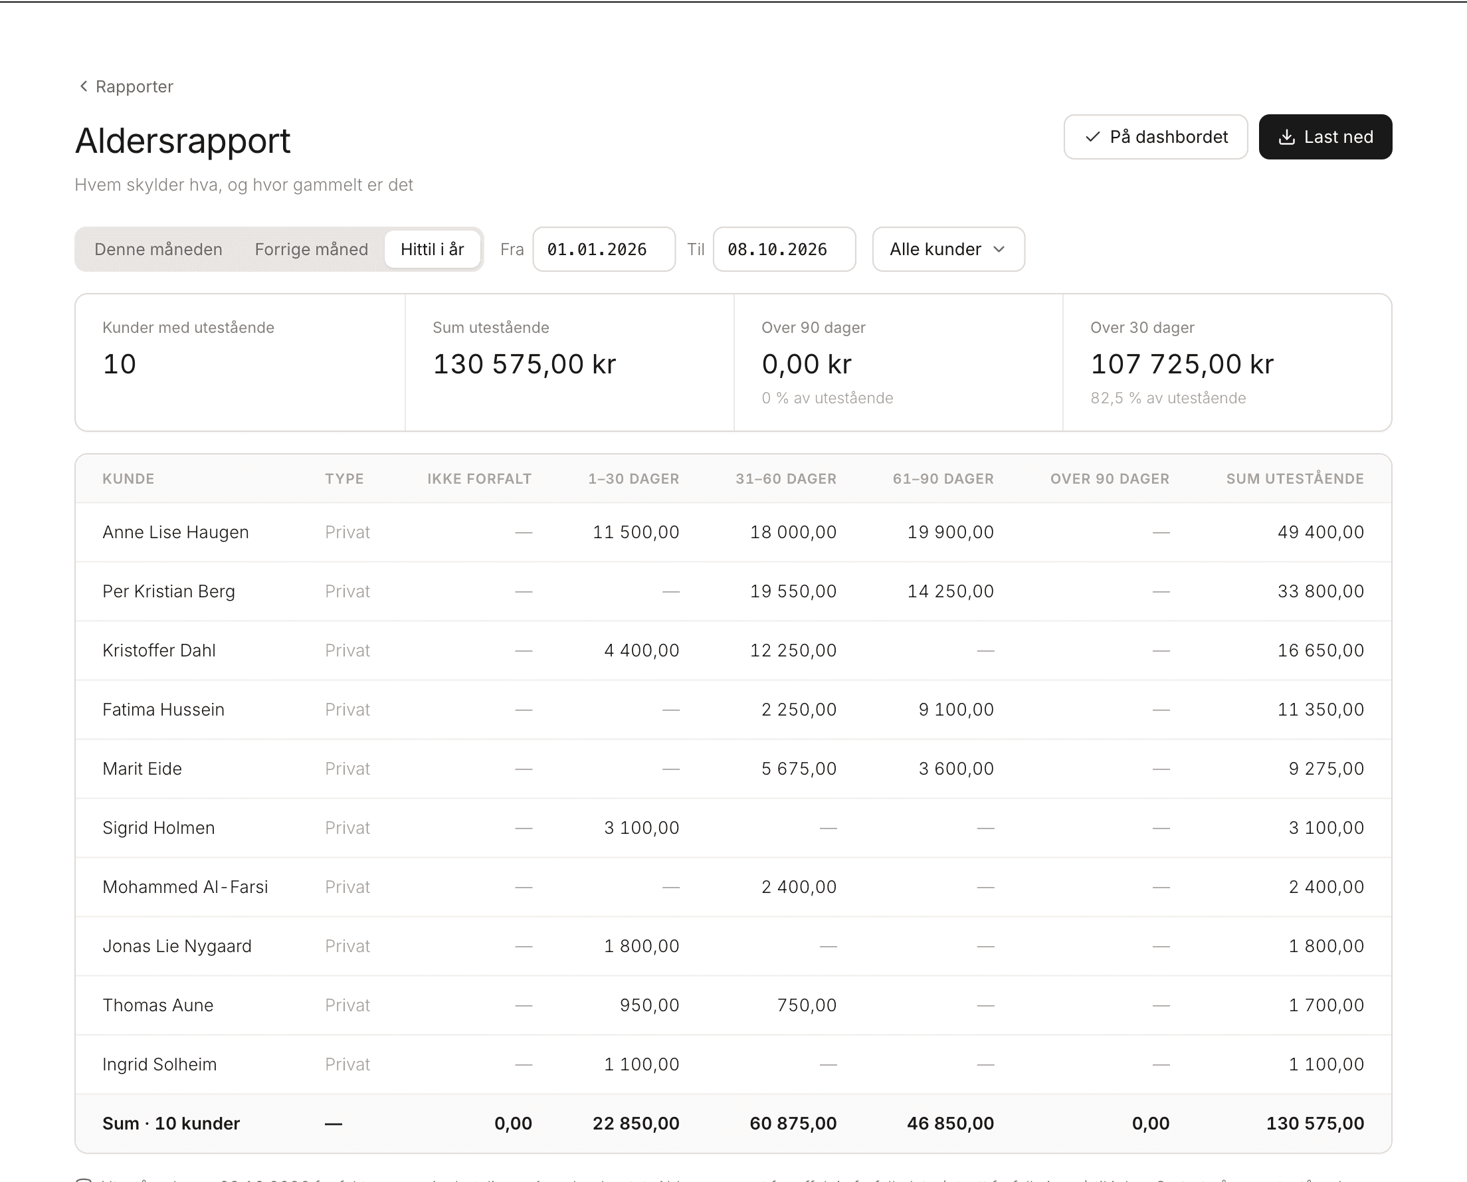Select customer Ingrid Solheim
This screenshot has height=1182, width=1467.
(159, 1065)
